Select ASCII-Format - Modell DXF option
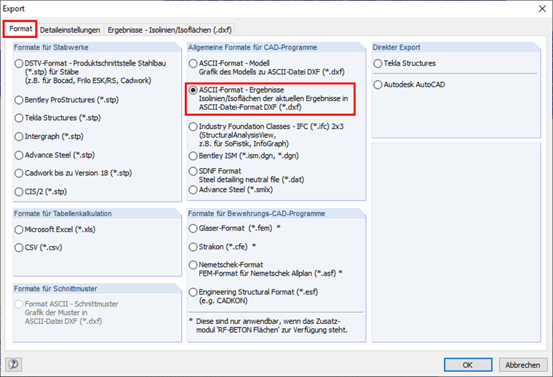This screenshot has width=553, height=377. click(194, 63)
